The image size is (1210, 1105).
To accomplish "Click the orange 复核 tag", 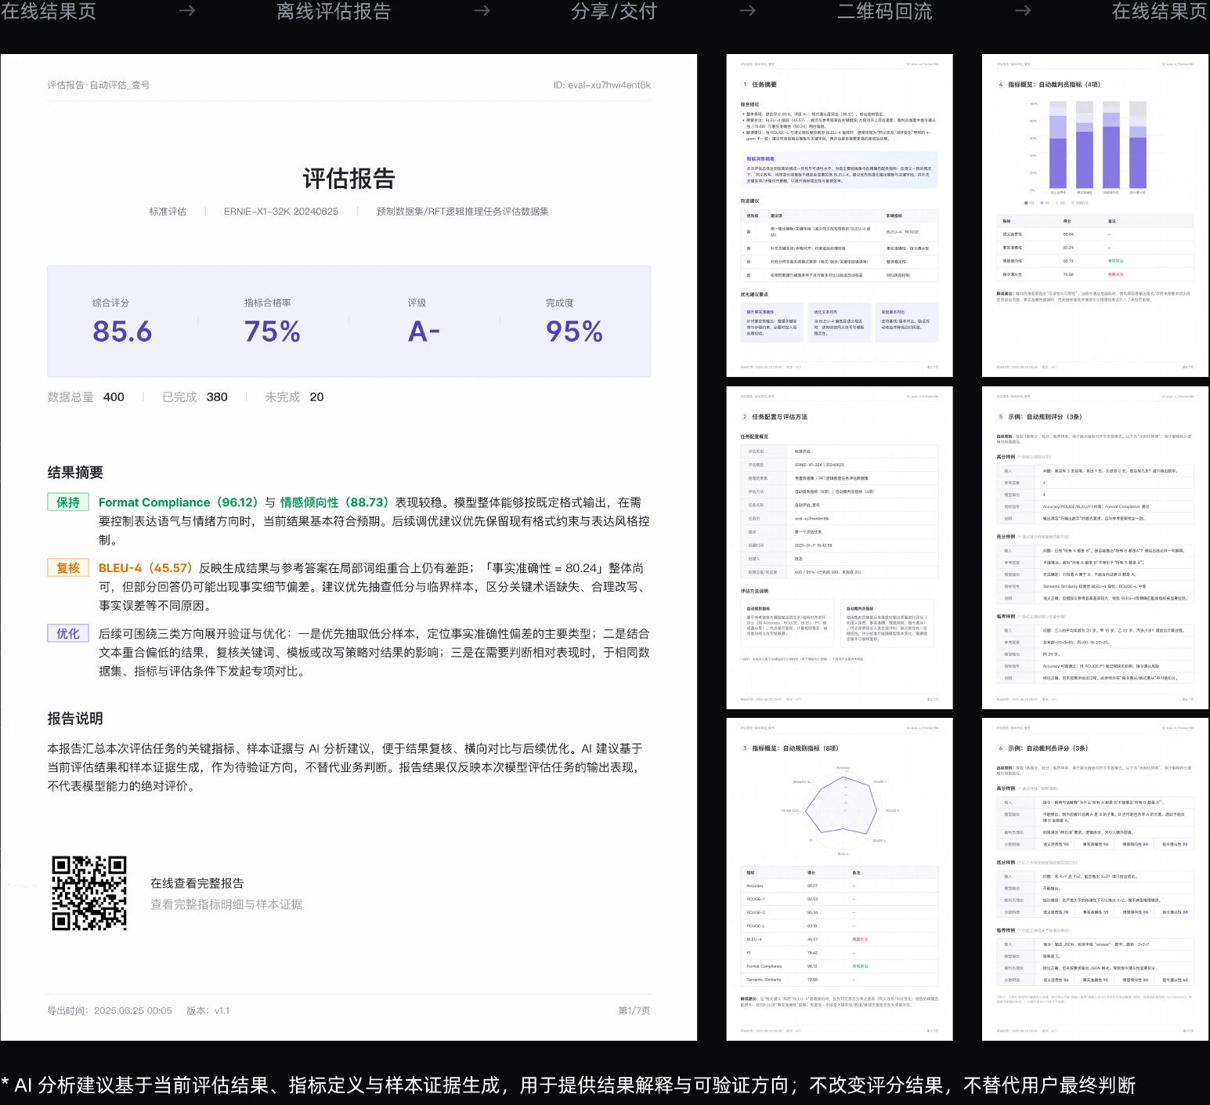I will [x=68, y=568].
